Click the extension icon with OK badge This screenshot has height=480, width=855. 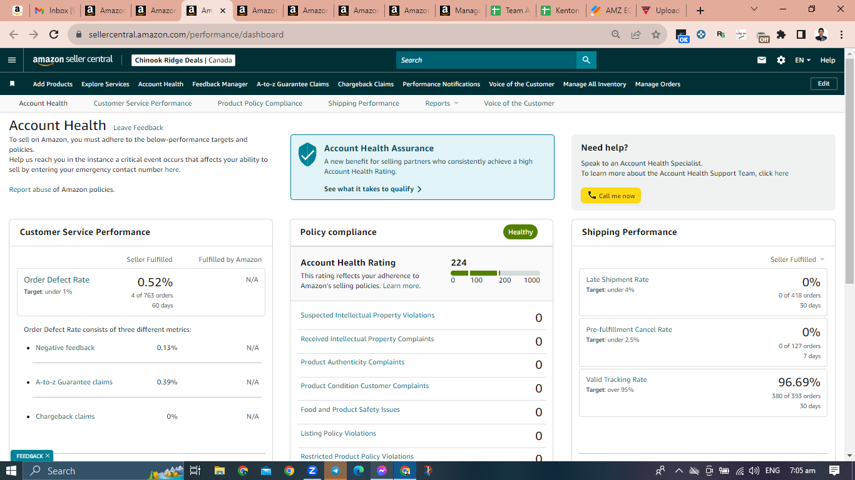(682, 36)
